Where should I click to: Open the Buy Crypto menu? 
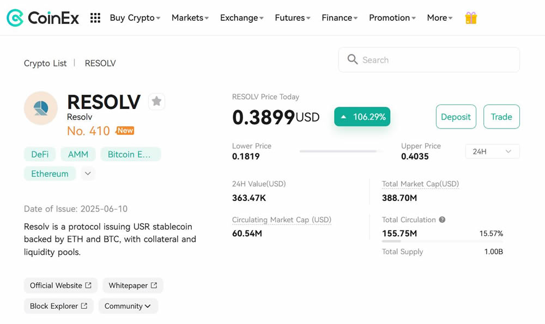tap(135, 18)
